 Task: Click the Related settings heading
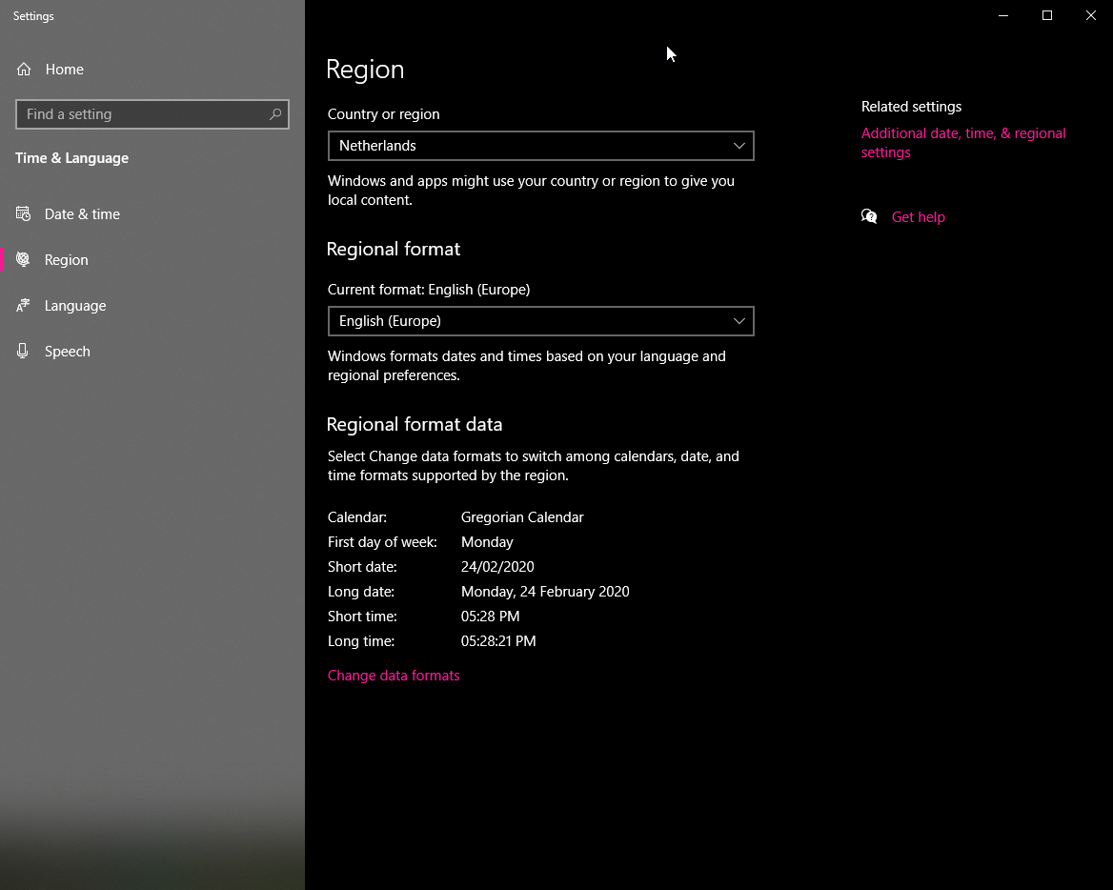click(x=911, y=107)
